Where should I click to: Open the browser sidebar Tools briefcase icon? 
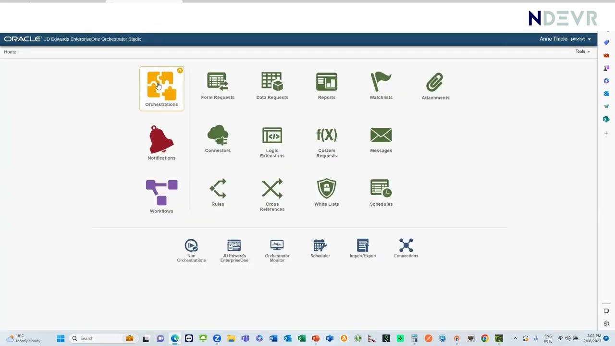click(x=606, y=55)
